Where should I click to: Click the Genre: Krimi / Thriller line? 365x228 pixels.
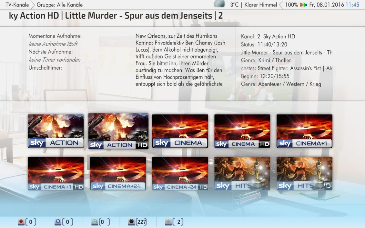point(266,60)
